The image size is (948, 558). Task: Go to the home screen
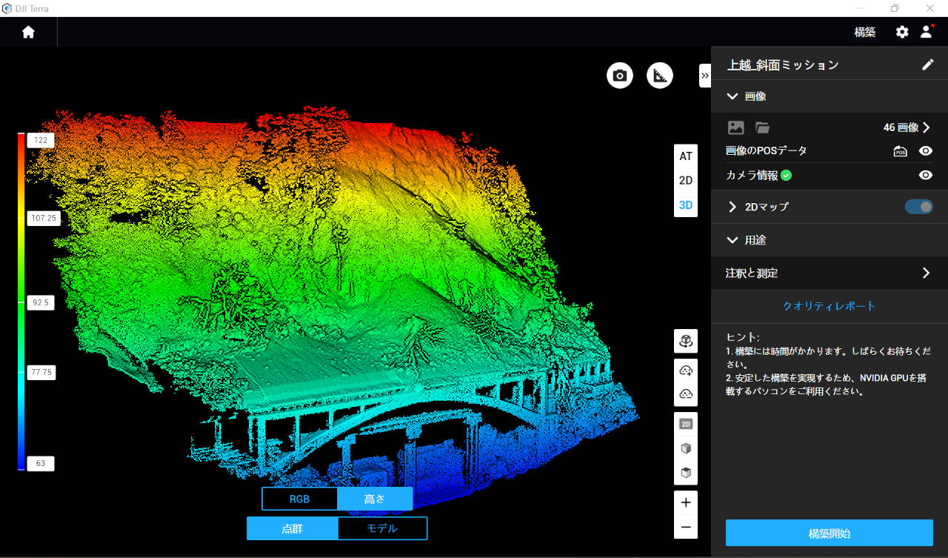(28, 33)
